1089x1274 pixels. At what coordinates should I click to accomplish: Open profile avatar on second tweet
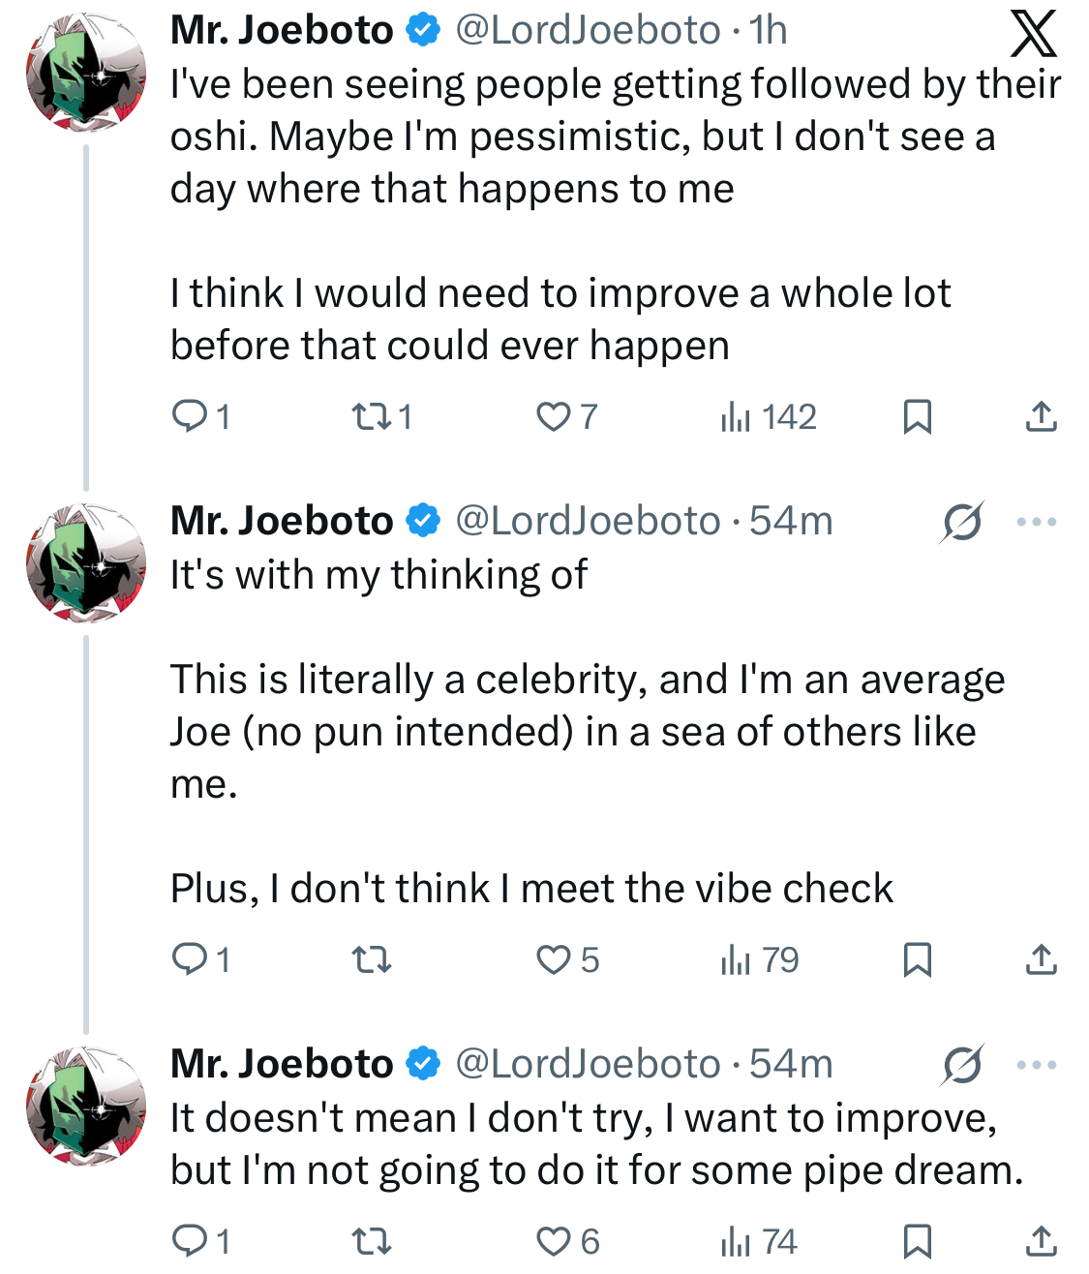[x=86, y=563]
